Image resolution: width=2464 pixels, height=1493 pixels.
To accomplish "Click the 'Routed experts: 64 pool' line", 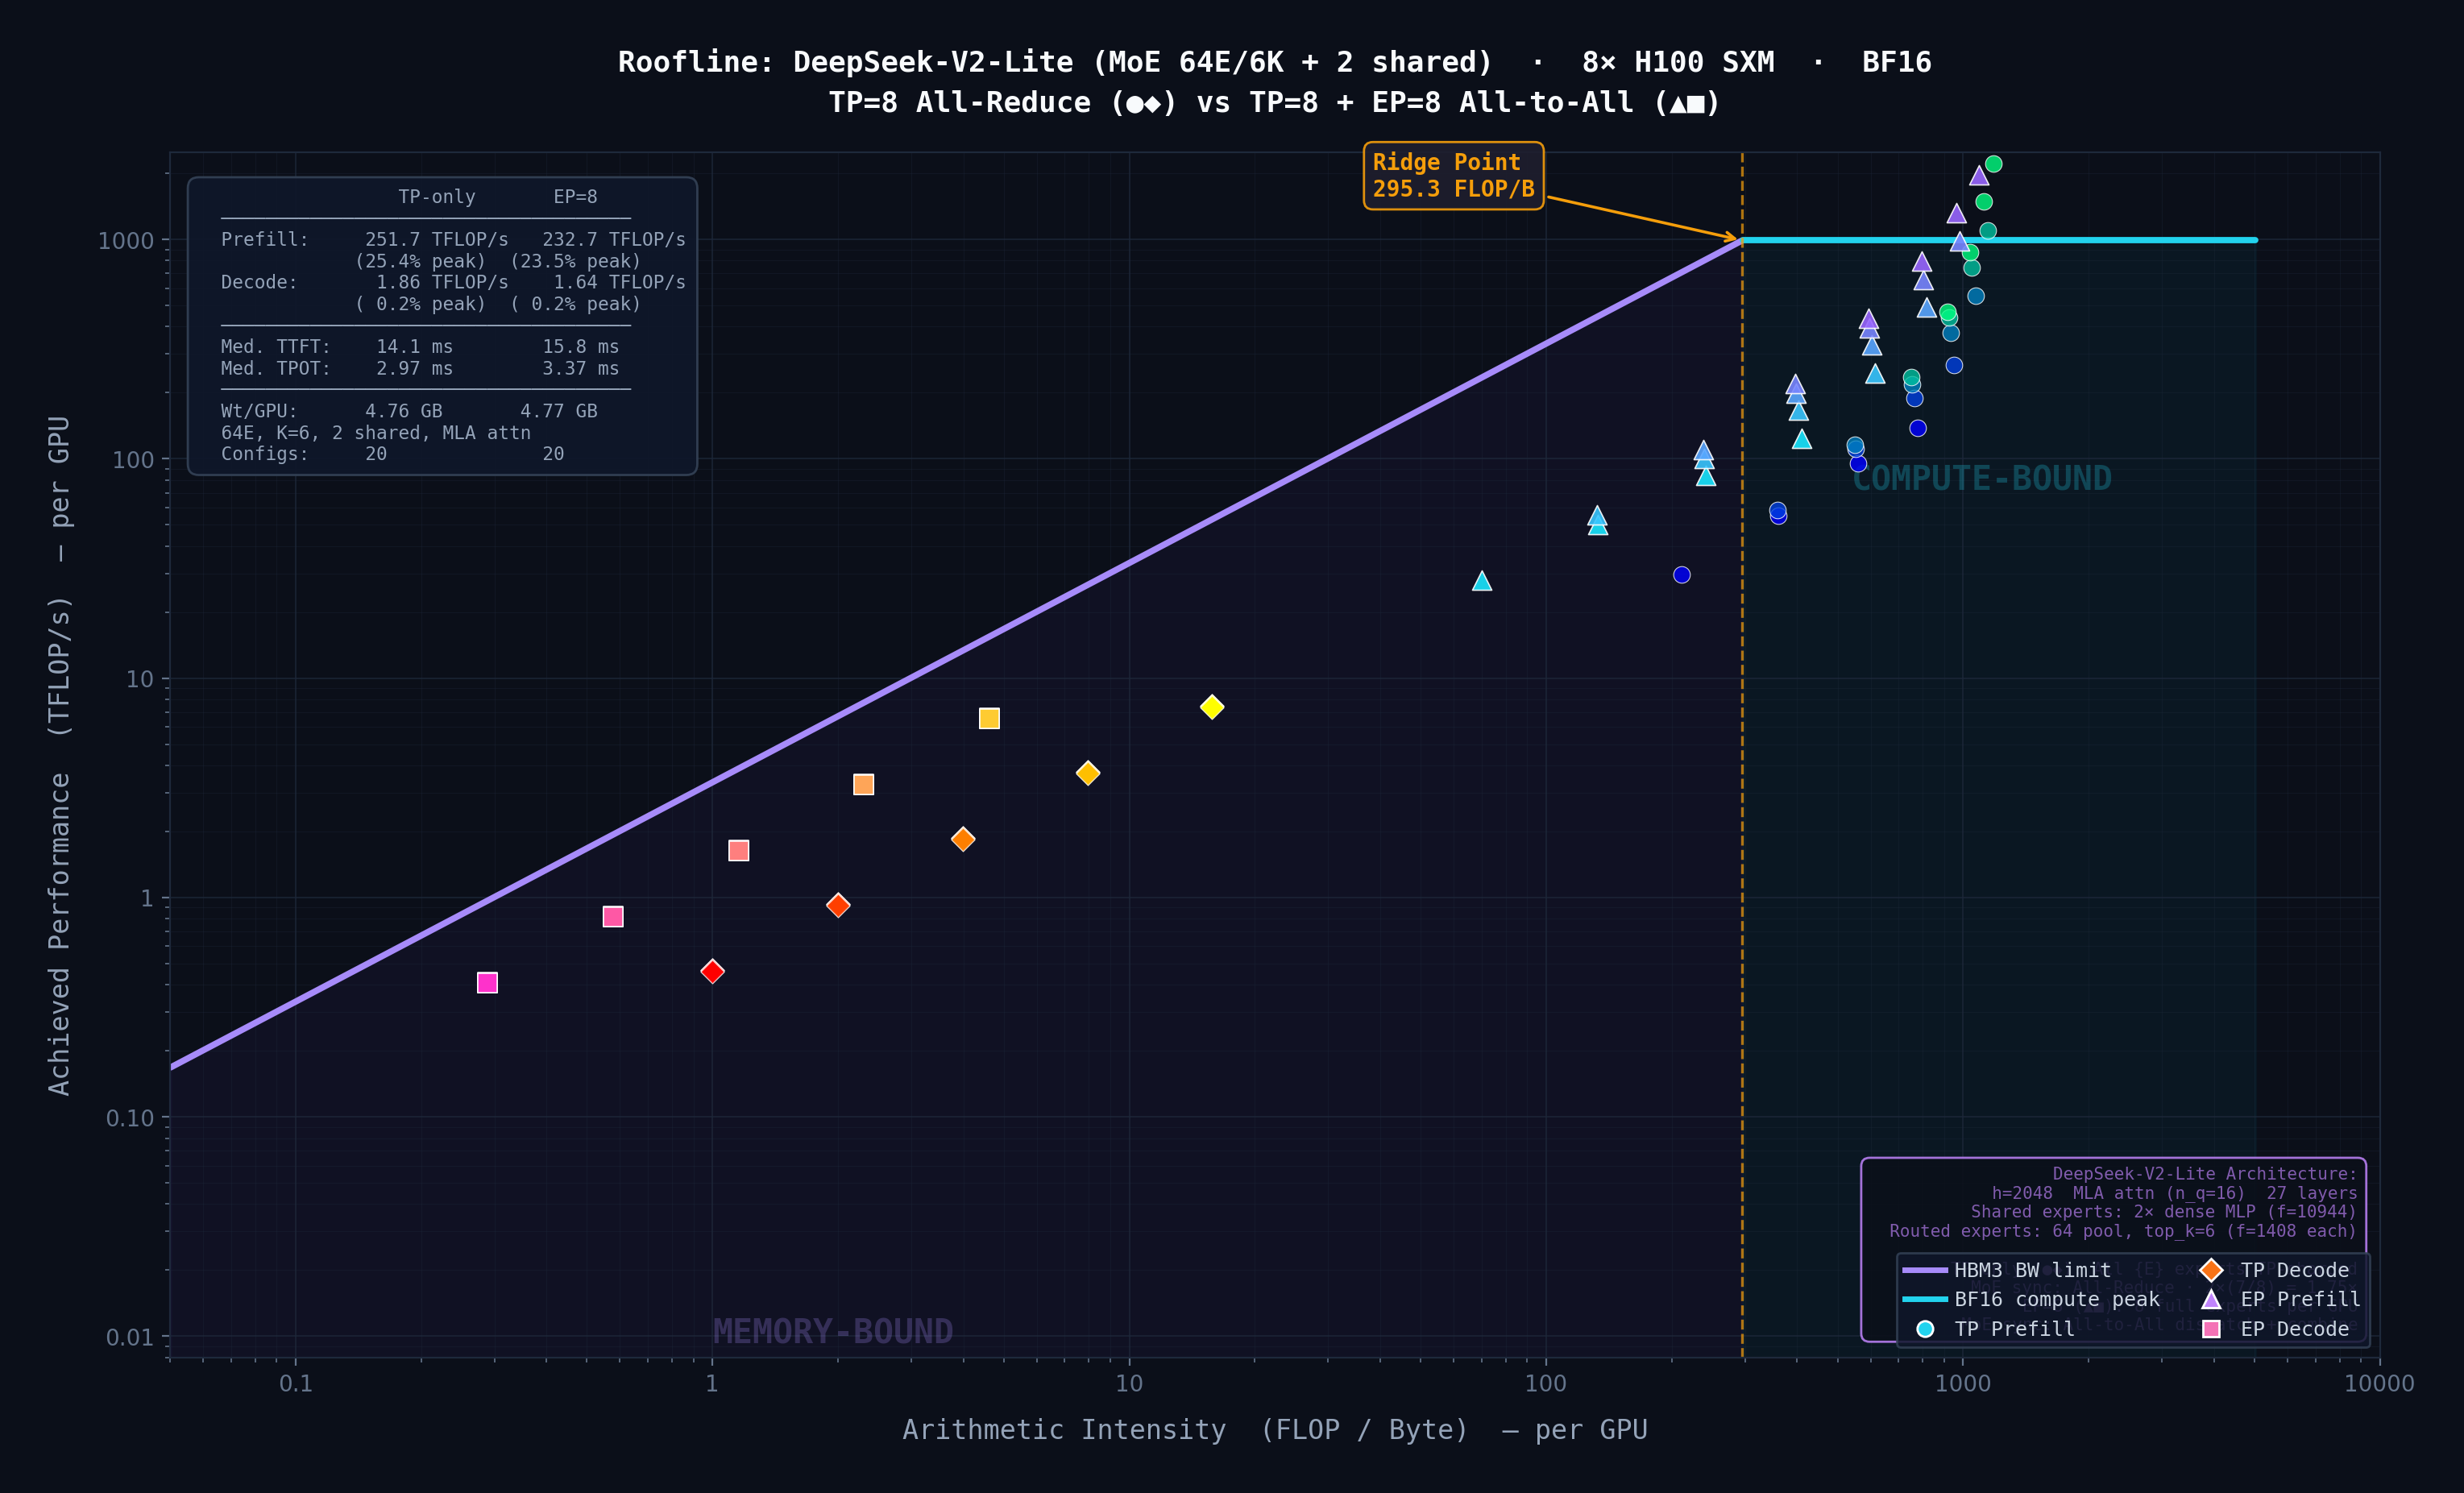I will (x=2122, y=1231).
